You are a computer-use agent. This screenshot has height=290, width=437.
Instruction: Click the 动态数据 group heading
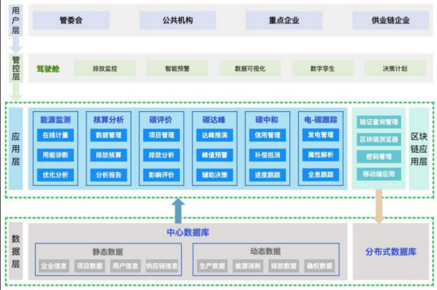(265, 251)
